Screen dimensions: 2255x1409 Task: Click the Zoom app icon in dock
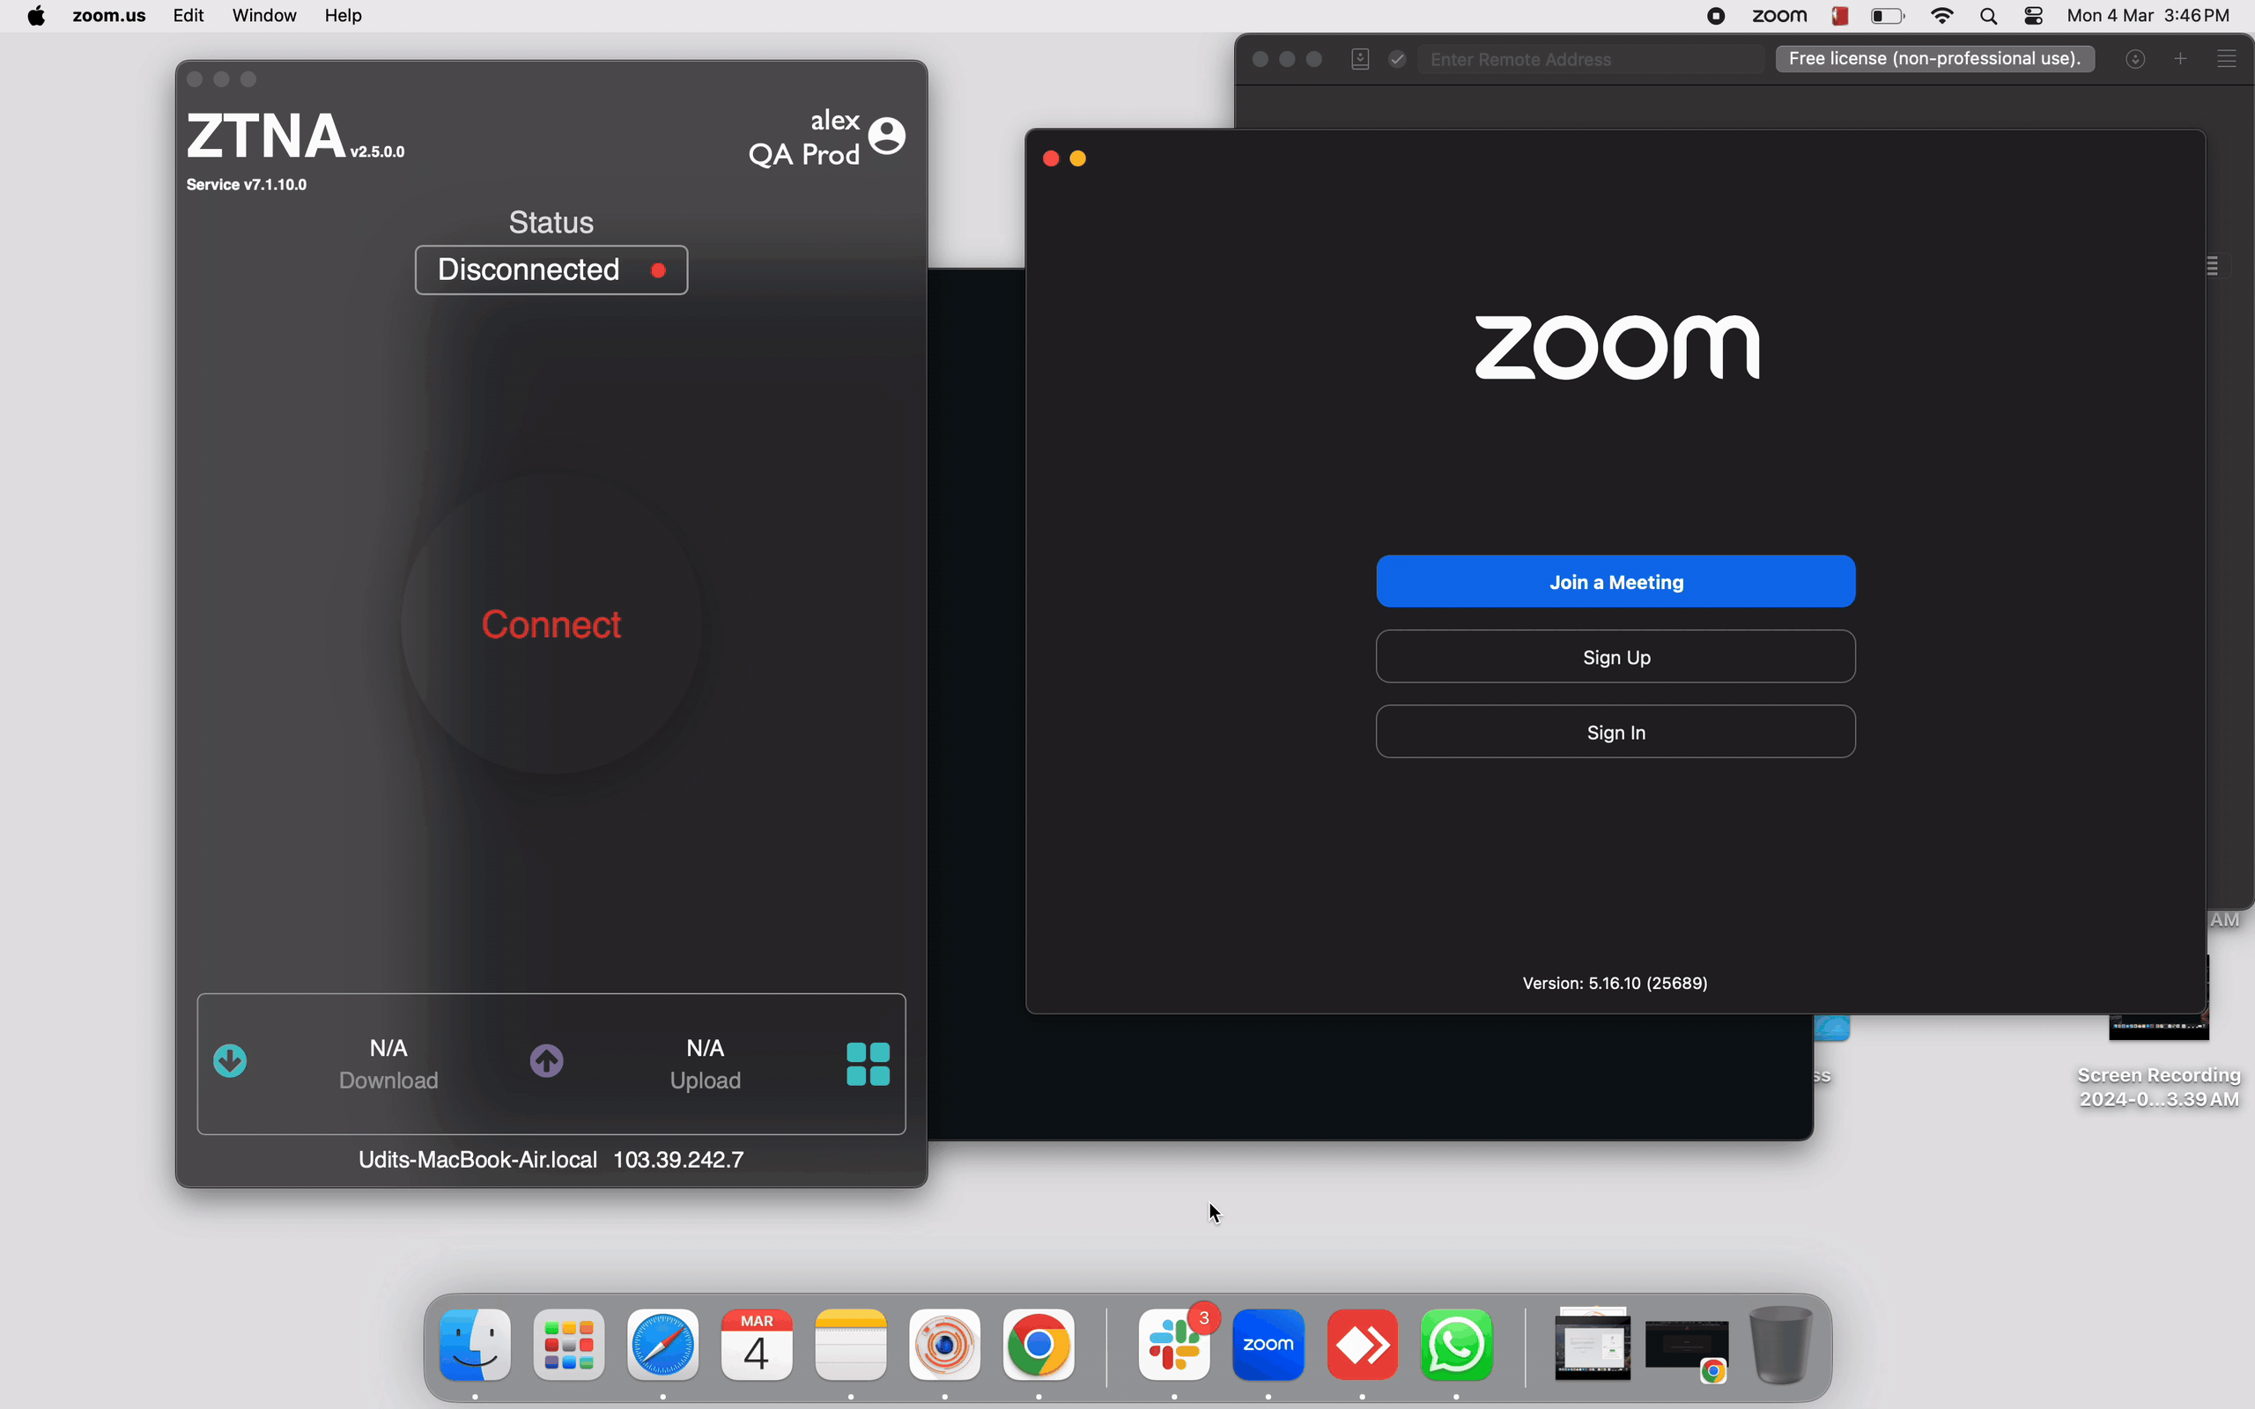coord(1268,1344)
